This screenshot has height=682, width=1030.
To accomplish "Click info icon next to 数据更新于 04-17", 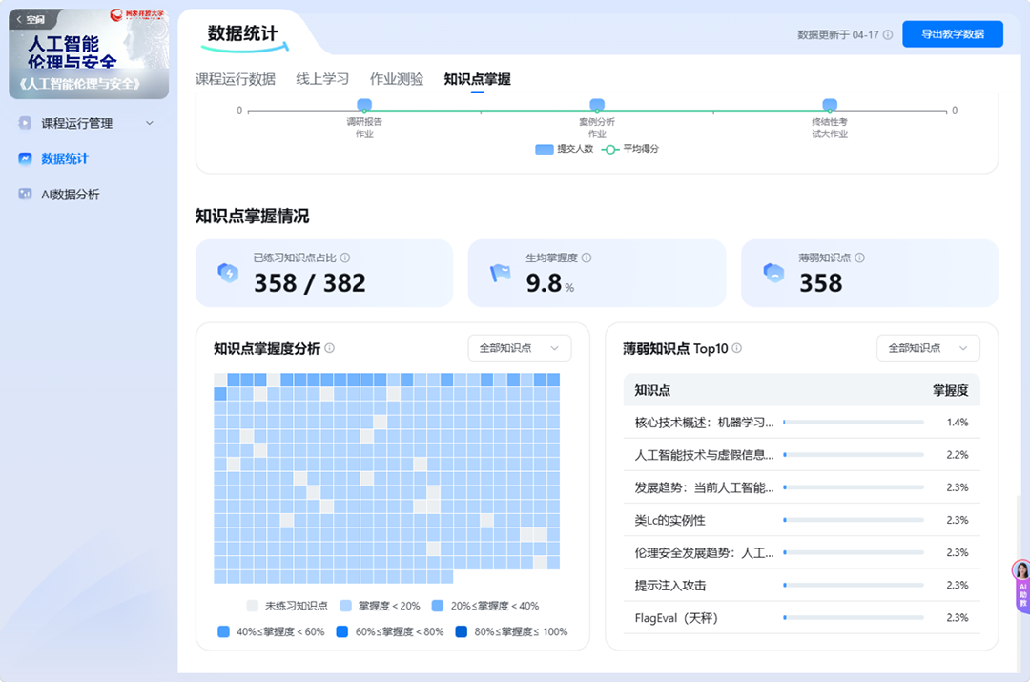I will (x=888, y=35).
